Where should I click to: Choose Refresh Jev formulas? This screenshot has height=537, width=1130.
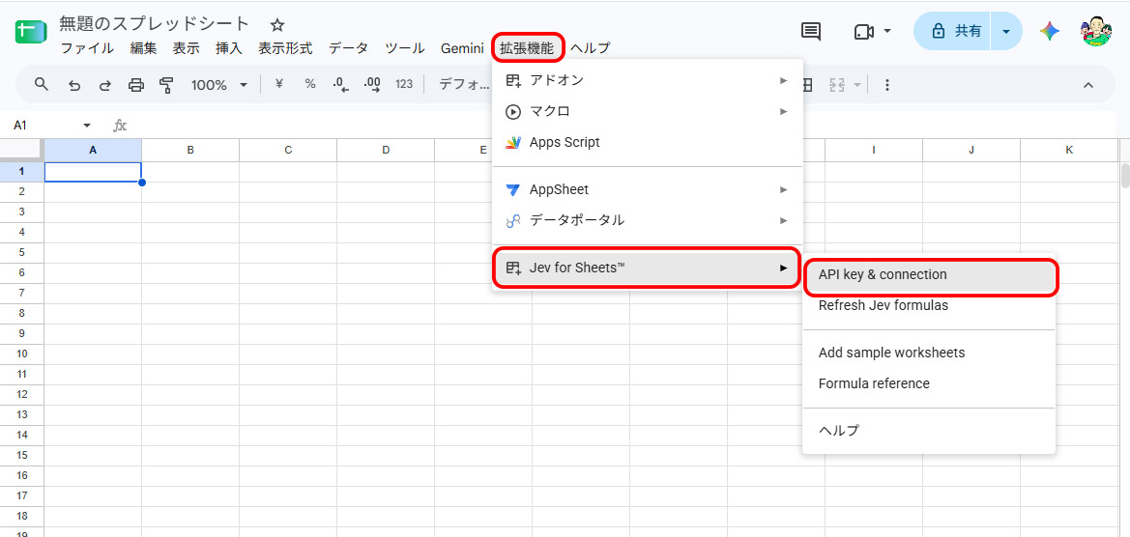tap(929, 306)
